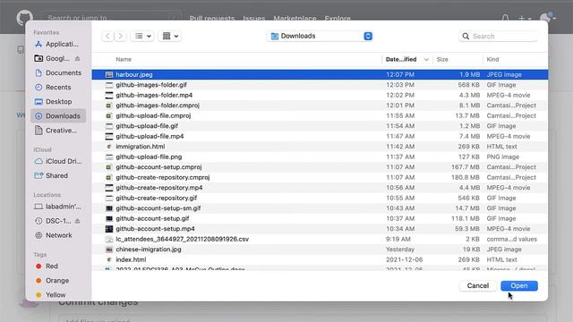Open the list view options dropdown
Image resolution: width=573 pixels, height=322 pixels.
pos(142,36)
